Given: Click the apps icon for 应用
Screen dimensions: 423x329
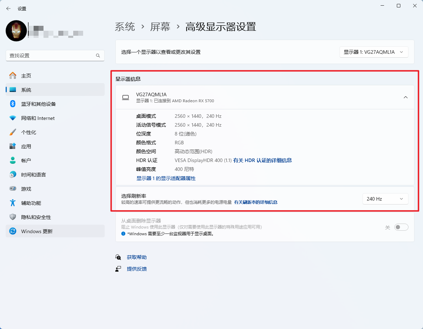Looking at the screenshot, I should click(13, 146).
